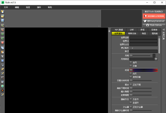Click the Paste clipboard icon

point(2,52)
